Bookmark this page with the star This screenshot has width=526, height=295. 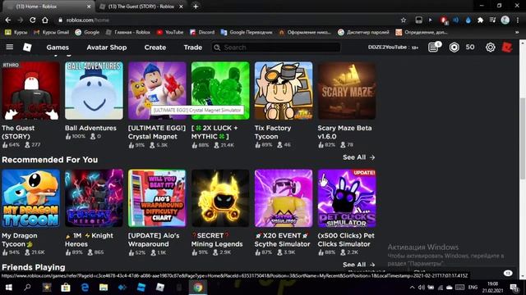coord(404,20)
